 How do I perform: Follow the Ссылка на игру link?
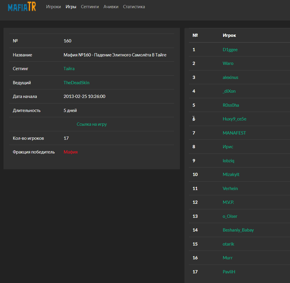(x=92, y=124)
